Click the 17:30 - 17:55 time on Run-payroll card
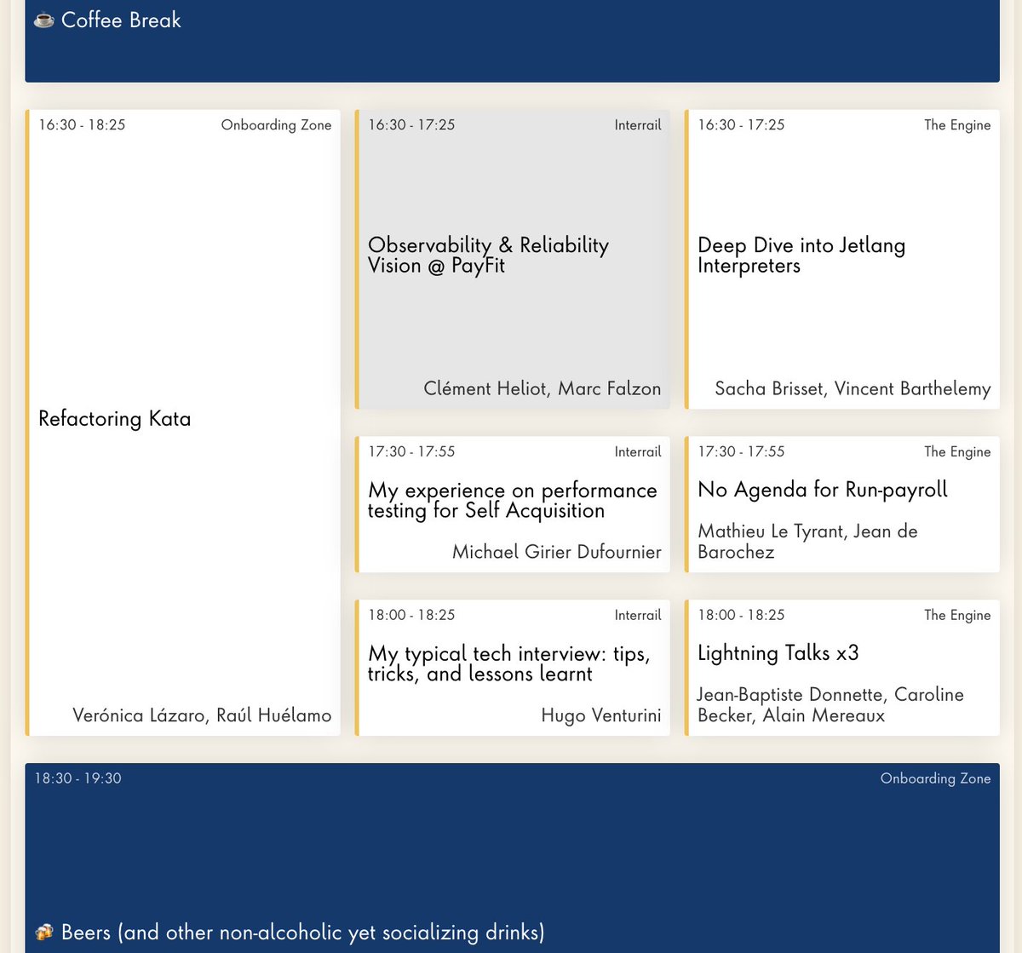Image resolution: width=1022 pixels, height=953 pixels. tap(741, 452)
